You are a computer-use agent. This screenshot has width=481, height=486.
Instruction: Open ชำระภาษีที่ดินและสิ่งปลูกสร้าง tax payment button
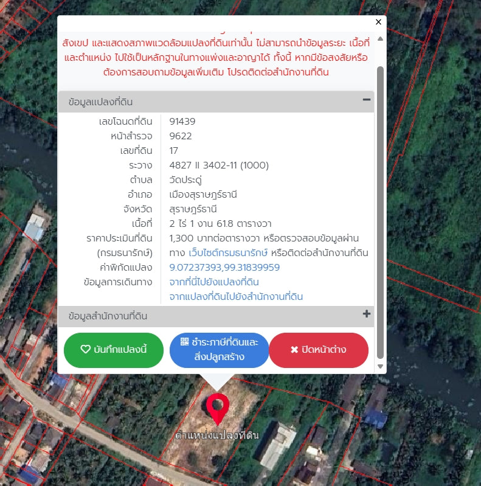click(x=219, y=350)
